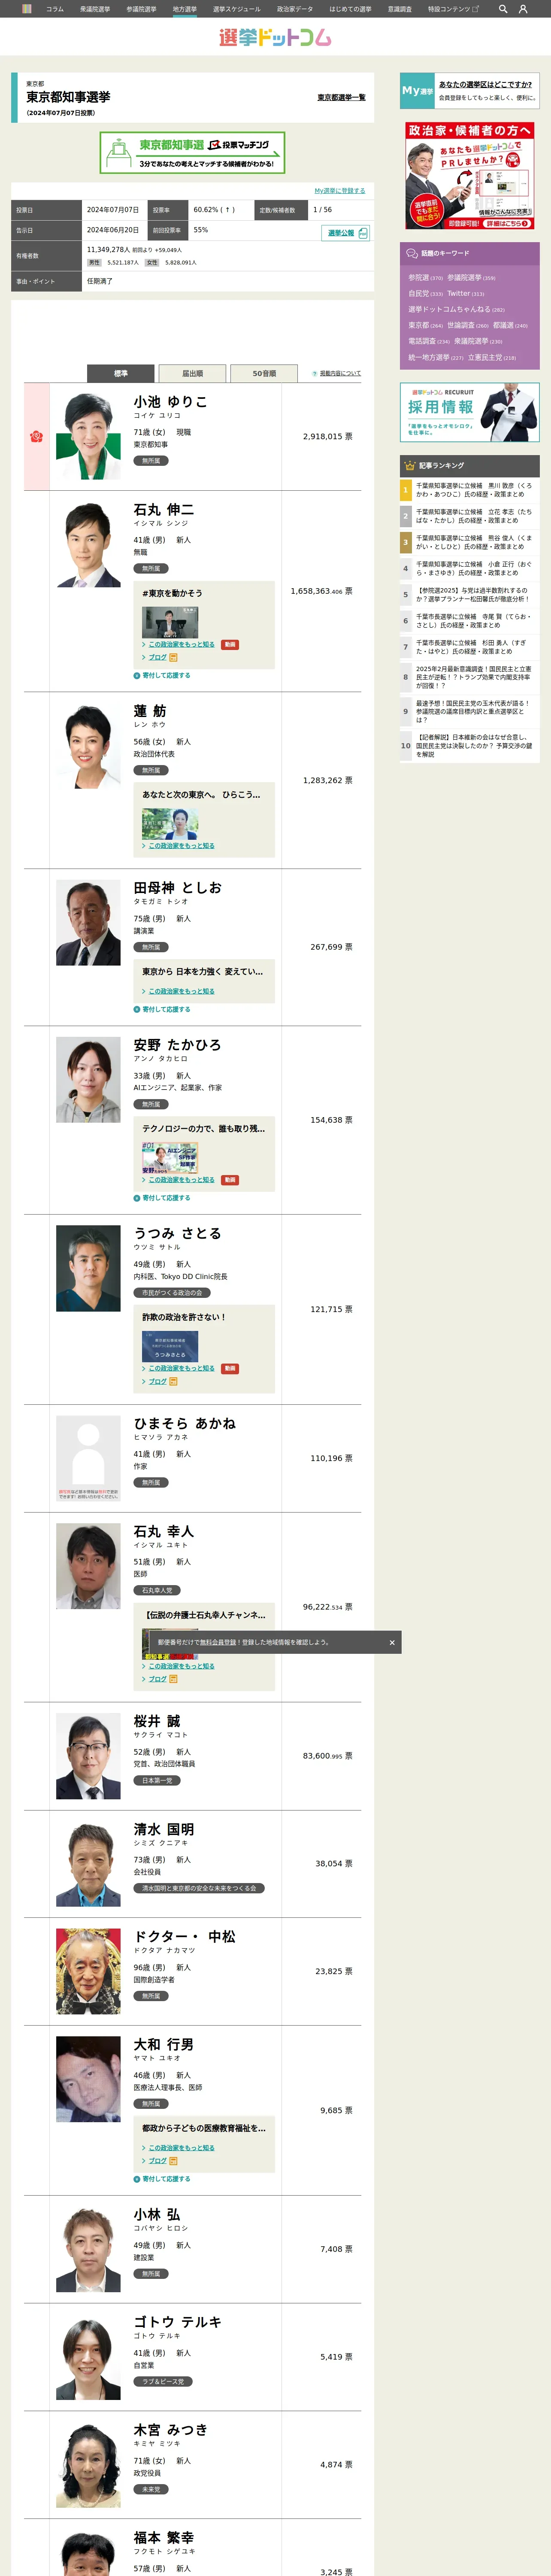551x2576 pixels.
Task: Click ドクター・中松's candidate photo
Action: [x=88, y=1971]
